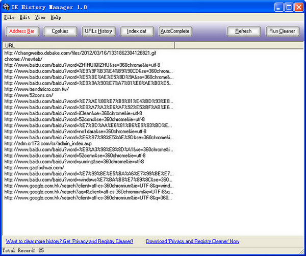Select the baidu iClean search URL

coord(73,113)
